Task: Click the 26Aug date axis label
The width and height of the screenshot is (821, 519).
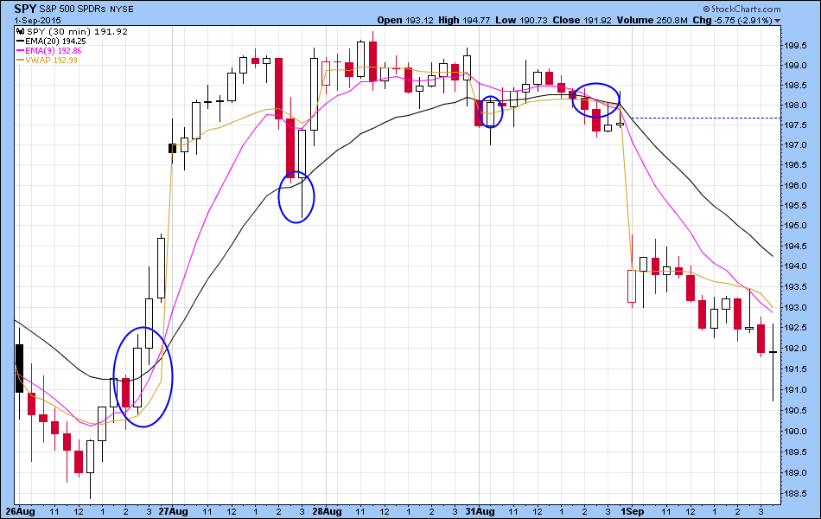Action: click(x=21, y=511)
